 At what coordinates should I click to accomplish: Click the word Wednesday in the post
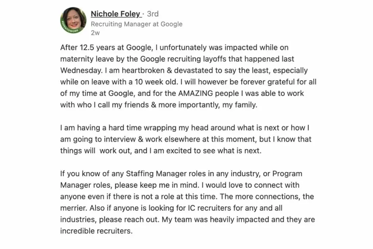pyautogui.click(x=81, y=70)
